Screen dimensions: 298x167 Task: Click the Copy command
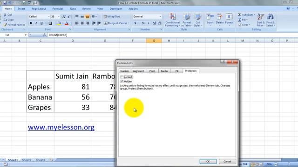(8, 19)
